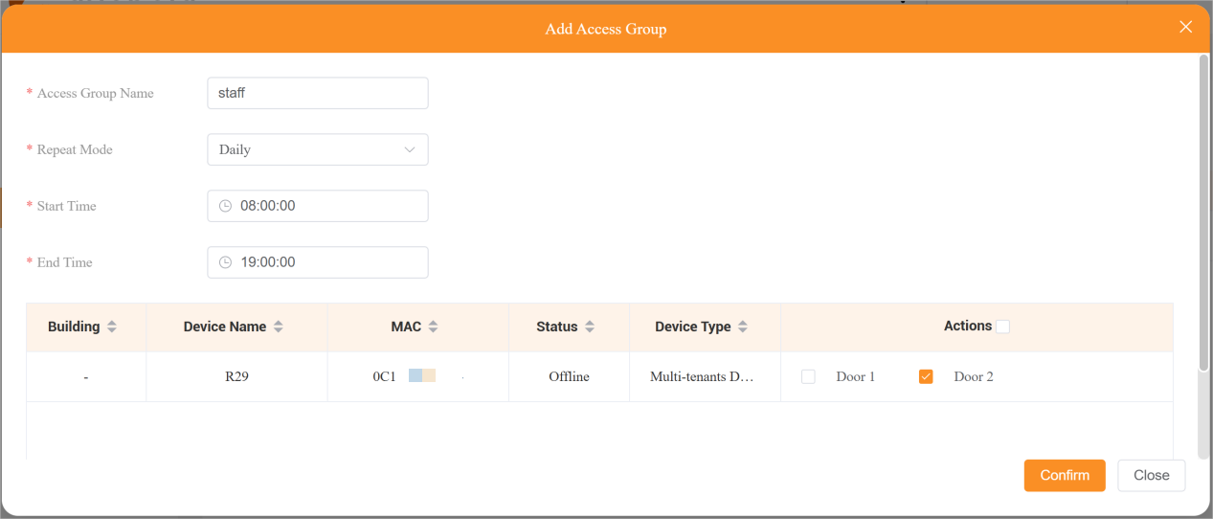Click the End Time clock icon
1213x519 pixels.
pos(226,262)
